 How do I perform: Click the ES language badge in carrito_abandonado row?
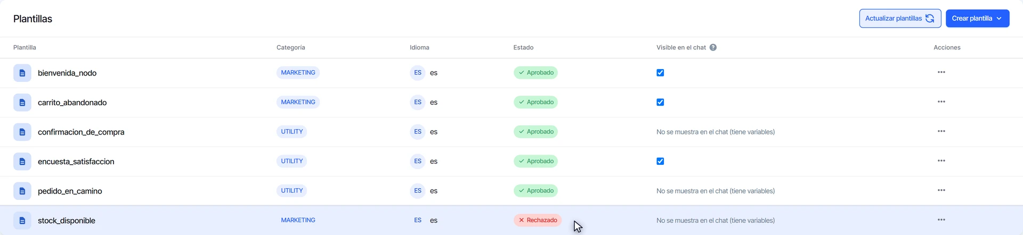[417, 102]
